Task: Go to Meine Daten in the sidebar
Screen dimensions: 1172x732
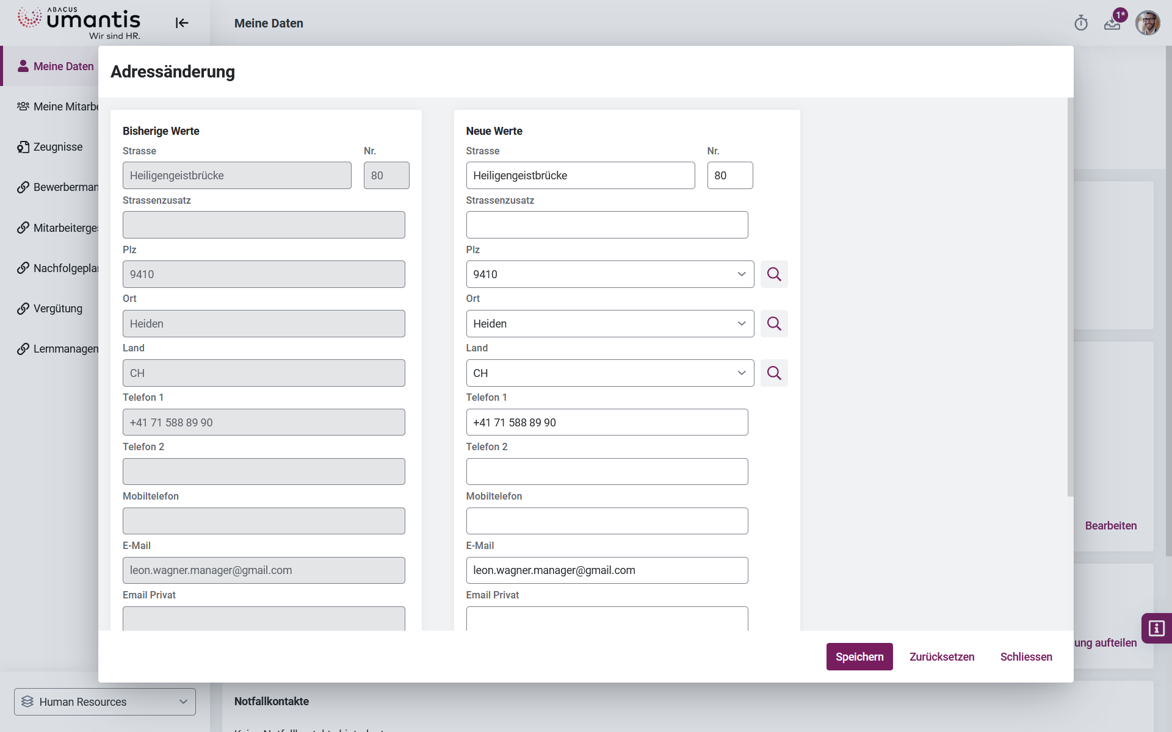Action: click(x=63, y=66)
